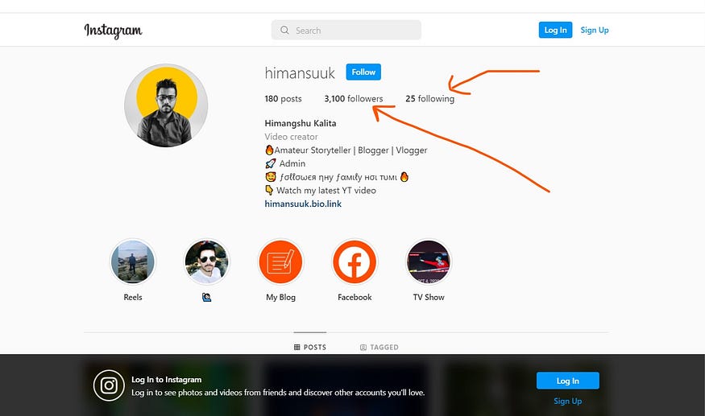Open the Reels story highlight
Viewport: 705px width, 416px height.
(133, 262)
